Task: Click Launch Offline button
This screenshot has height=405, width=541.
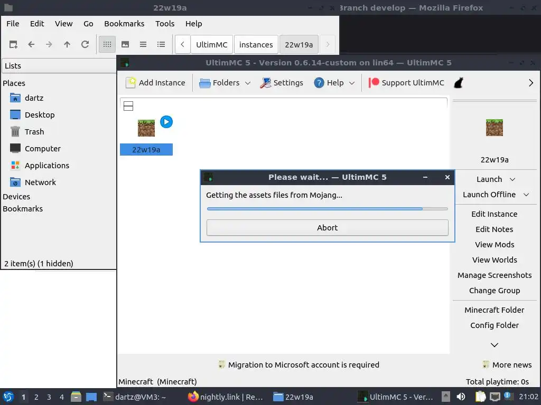Action: [x=489, y=195]
